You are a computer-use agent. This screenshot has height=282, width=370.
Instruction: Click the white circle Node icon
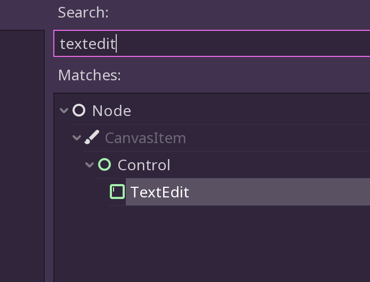[79, 111]
